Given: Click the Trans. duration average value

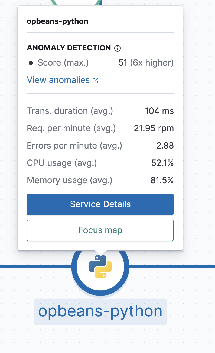Looking at the screenshot, I should pyautogui.click(x=159, y=111).
